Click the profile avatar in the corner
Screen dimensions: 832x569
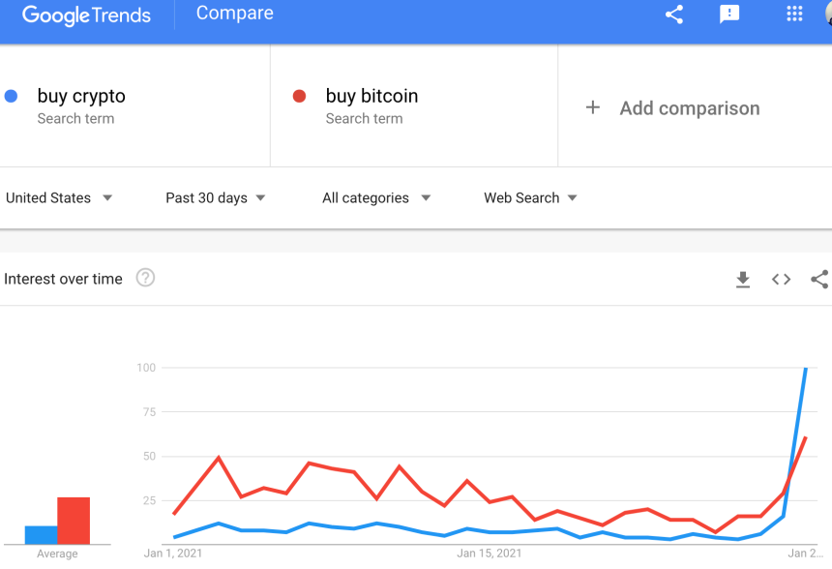(x=827, y=12)
